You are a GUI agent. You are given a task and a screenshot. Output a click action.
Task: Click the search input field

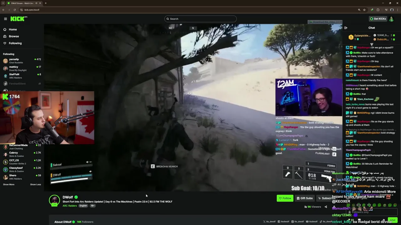pyautogui.click(x=200, y=19)
